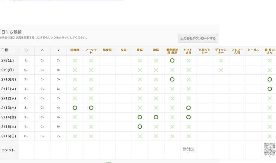The width and height of the screenshot is (276, 163).
Task: Click the ヤマト坂谷 name link
Action: (x=188, y=51)
